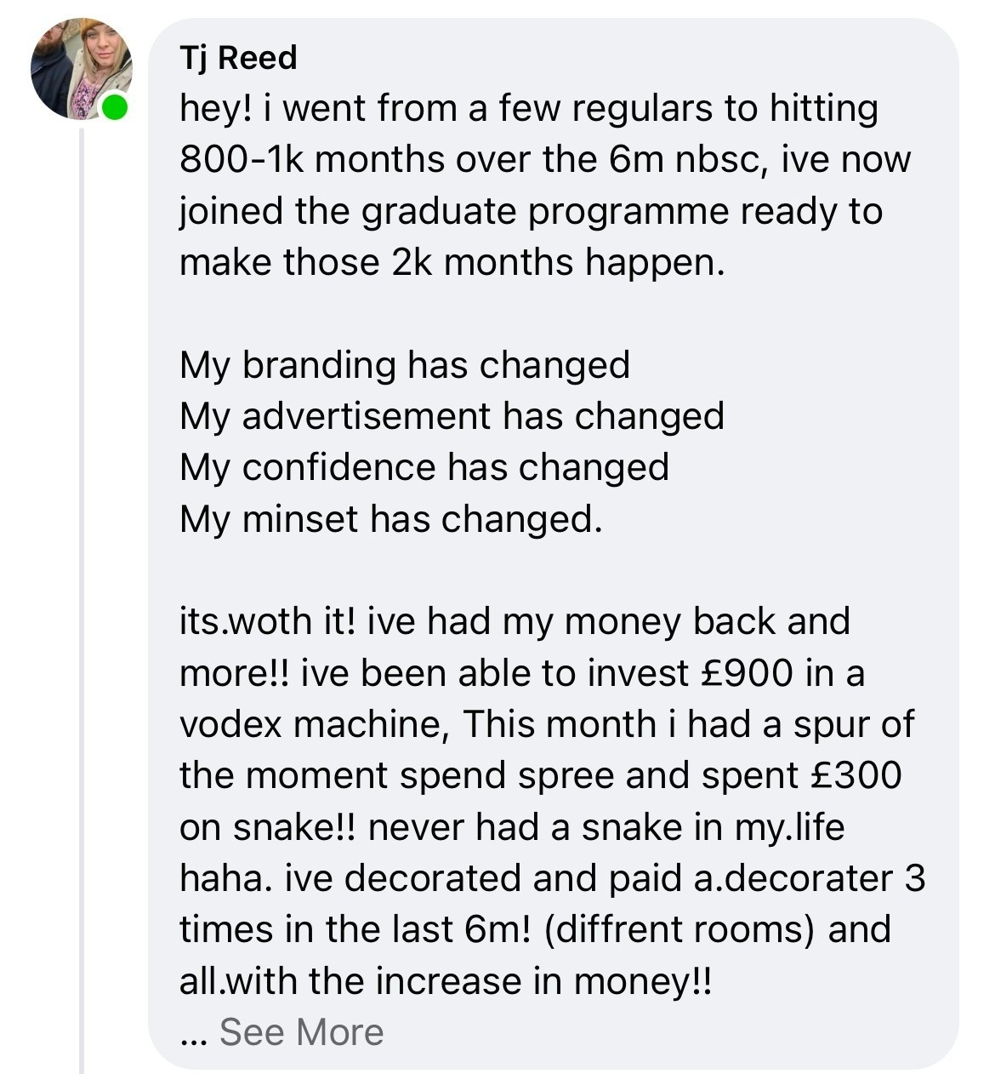Screen dimensions: 995x1074
Task: Click the line "My confidence has changed"
Action: point(424,467)
